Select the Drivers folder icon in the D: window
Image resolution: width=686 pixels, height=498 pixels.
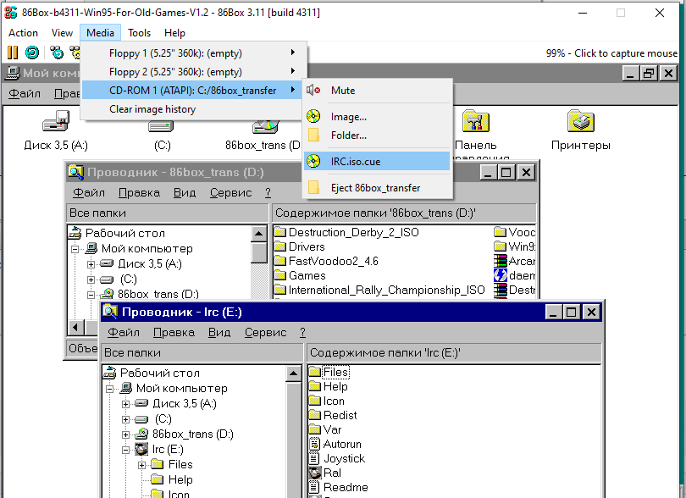point(280,246)
